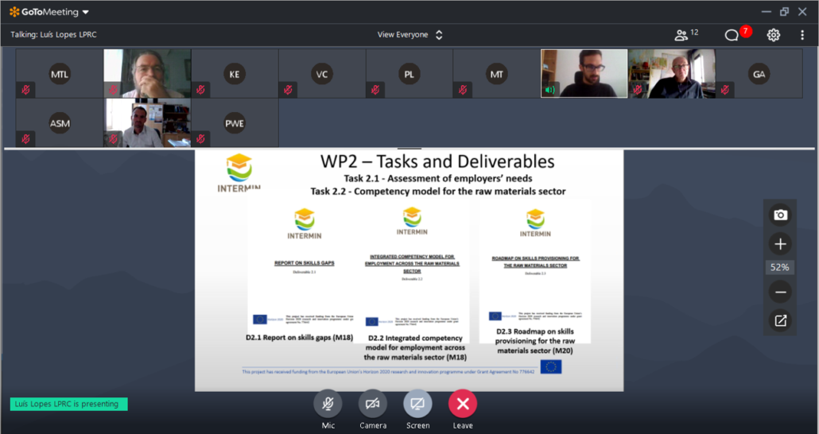The width and height of the screenshot is (819, 434).
Task: Zoom out with the minus button
Action: (780, 292)
